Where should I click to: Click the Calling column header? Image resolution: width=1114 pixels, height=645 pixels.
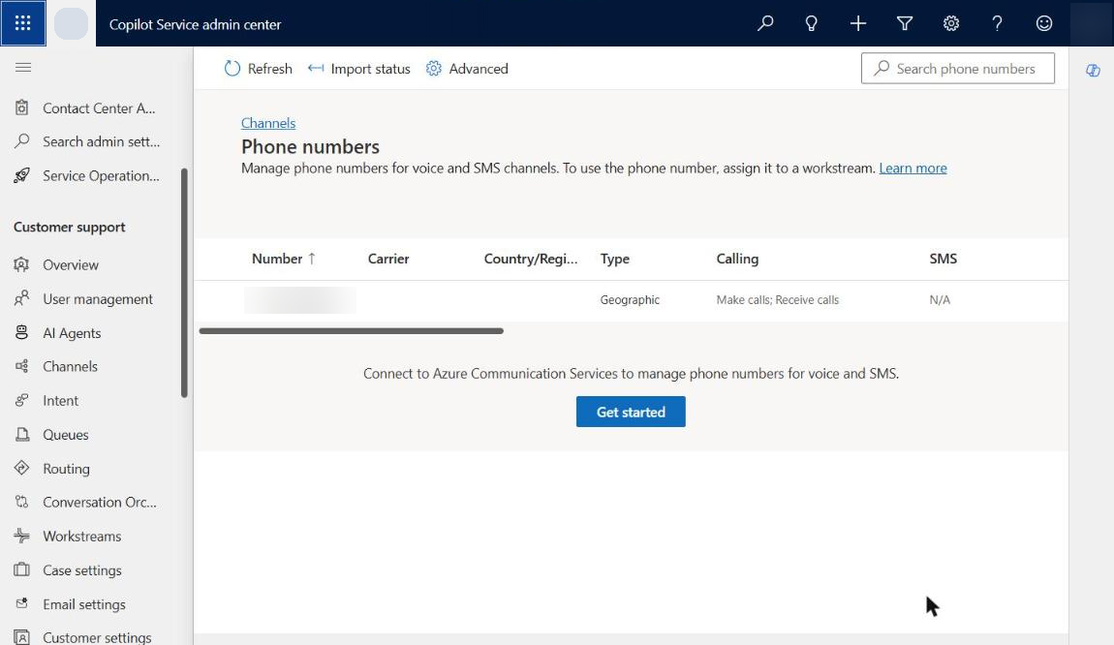pyautogui.click(x=737, y=259)
